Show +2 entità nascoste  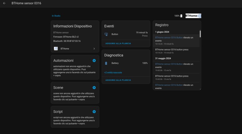pyautogui.click(x=113, y=73)
